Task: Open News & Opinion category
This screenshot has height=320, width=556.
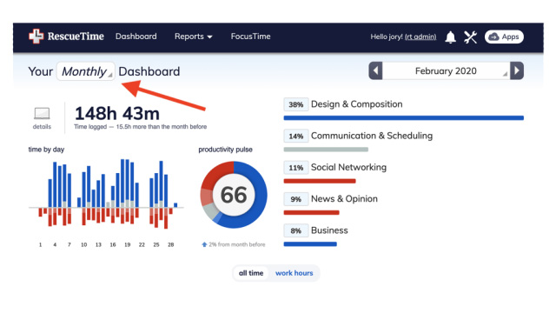Action: click(344, 199)
